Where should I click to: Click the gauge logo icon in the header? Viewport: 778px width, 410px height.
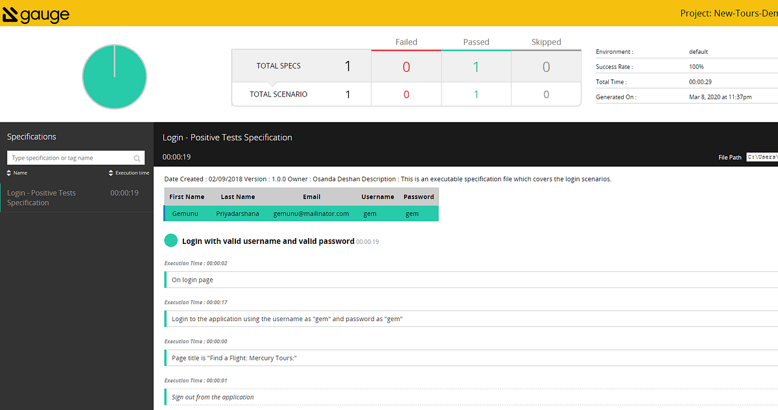coord(10,14)
